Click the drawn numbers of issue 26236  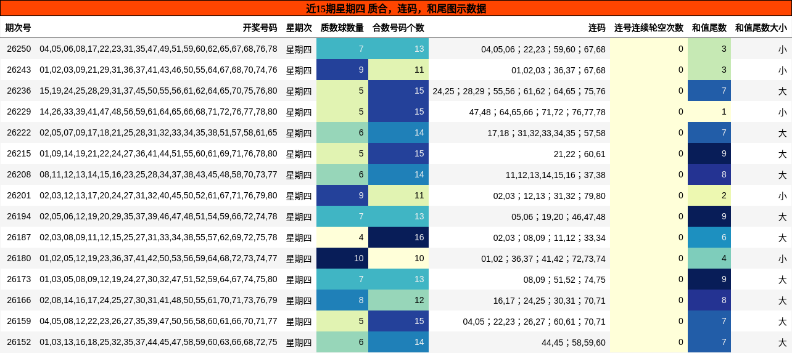pos(159,91)
